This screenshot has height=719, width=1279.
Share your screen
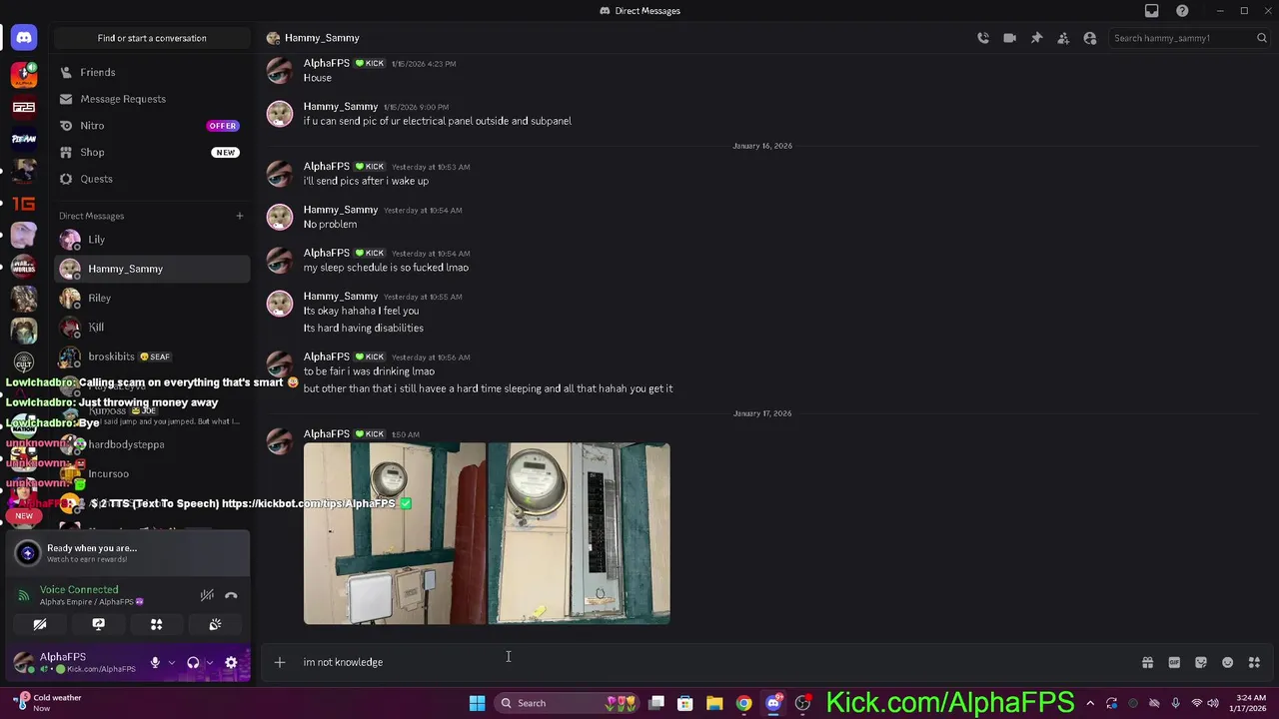(98, 624)
